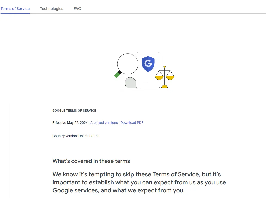Open the Archived versions link

[104, 123]
